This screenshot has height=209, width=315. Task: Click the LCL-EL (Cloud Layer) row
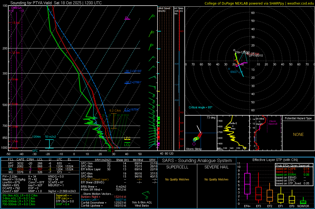click(x=119, y=179)
